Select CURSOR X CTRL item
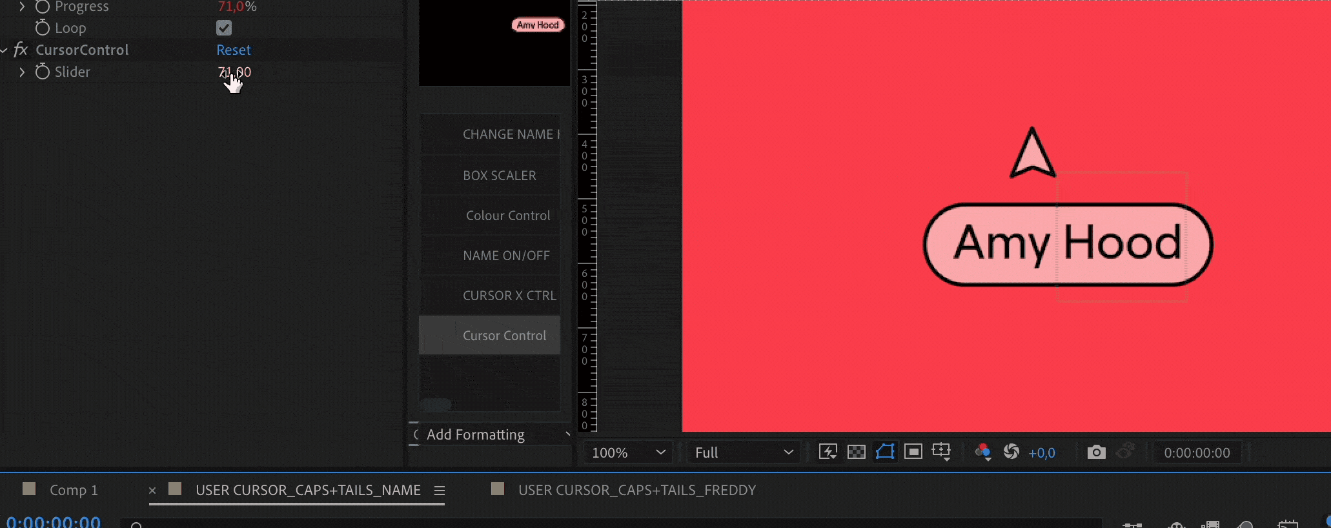This screenshot has width=1331, height=528. click(490, 296)
